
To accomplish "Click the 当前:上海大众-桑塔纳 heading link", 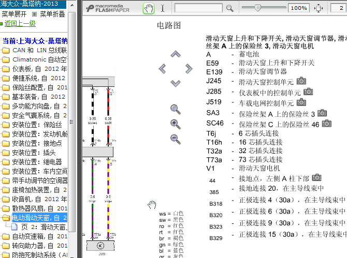I will pos(35,41).
